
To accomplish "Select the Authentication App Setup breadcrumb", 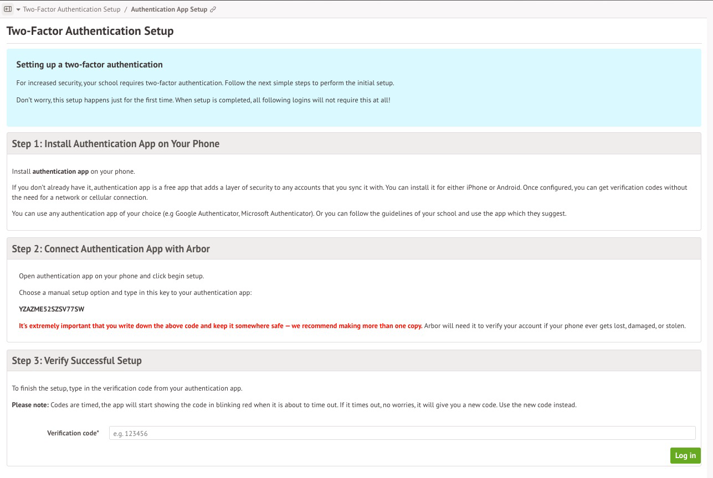I will pos(169,9).
